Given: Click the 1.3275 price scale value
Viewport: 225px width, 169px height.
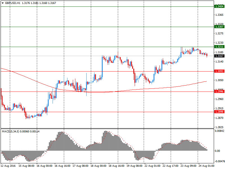Looking at the screenshot, I should point(219,34).
